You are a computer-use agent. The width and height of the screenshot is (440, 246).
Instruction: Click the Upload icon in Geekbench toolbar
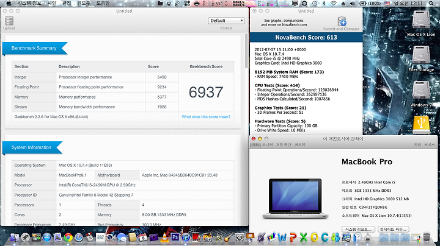(x=9, y=21)
